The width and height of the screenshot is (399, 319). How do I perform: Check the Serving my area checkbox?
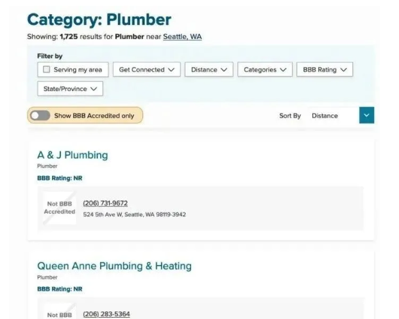pos(47,70)
